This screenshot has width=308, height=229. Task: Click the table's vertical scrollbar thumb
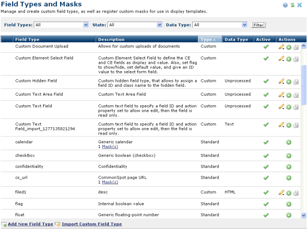pyautogui.click(x=303, y=85)
